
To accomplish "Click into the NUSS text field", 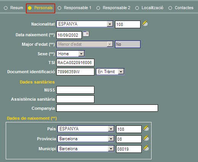I will pyautogui.click(x=75, y=90).
